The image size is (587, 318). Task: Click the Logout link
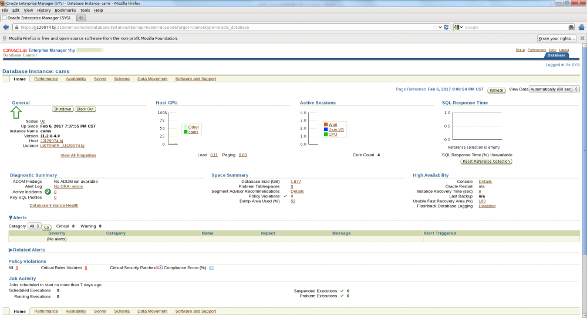[564, 50]
